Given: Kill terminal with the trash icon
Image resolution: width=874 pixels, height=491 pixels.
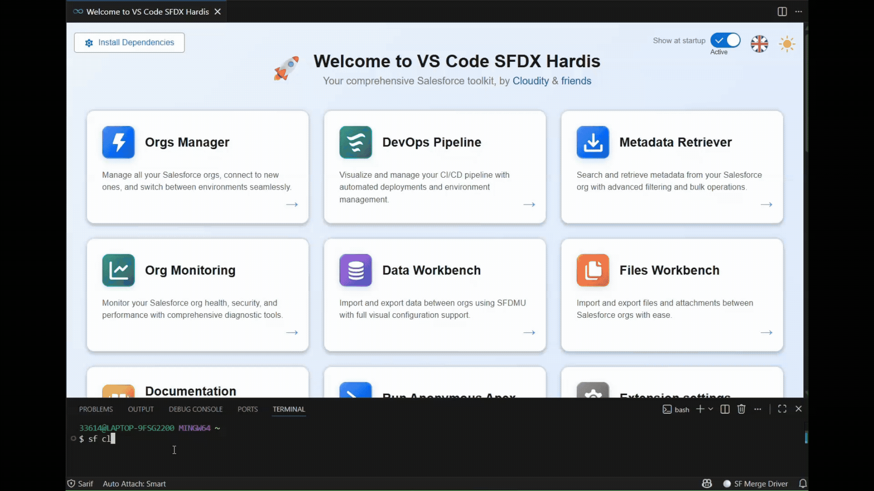Looking at the screenshot, I should [742, 409].
